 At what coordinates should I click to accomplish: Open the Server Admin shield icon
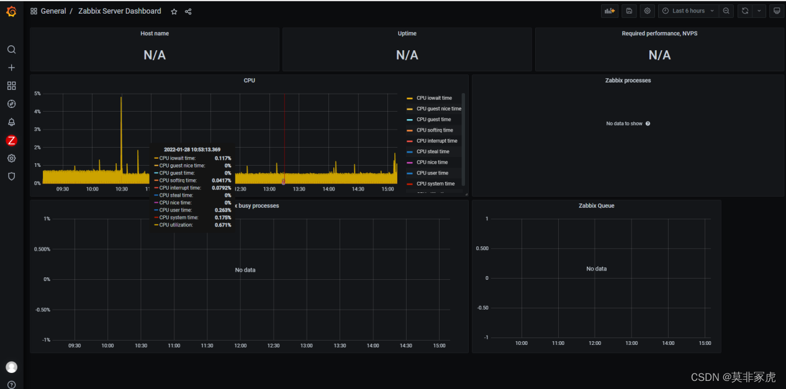pos(11,176)
